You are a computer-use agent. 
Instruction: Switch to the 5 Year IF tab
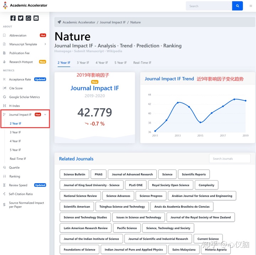tap(121, 63)
